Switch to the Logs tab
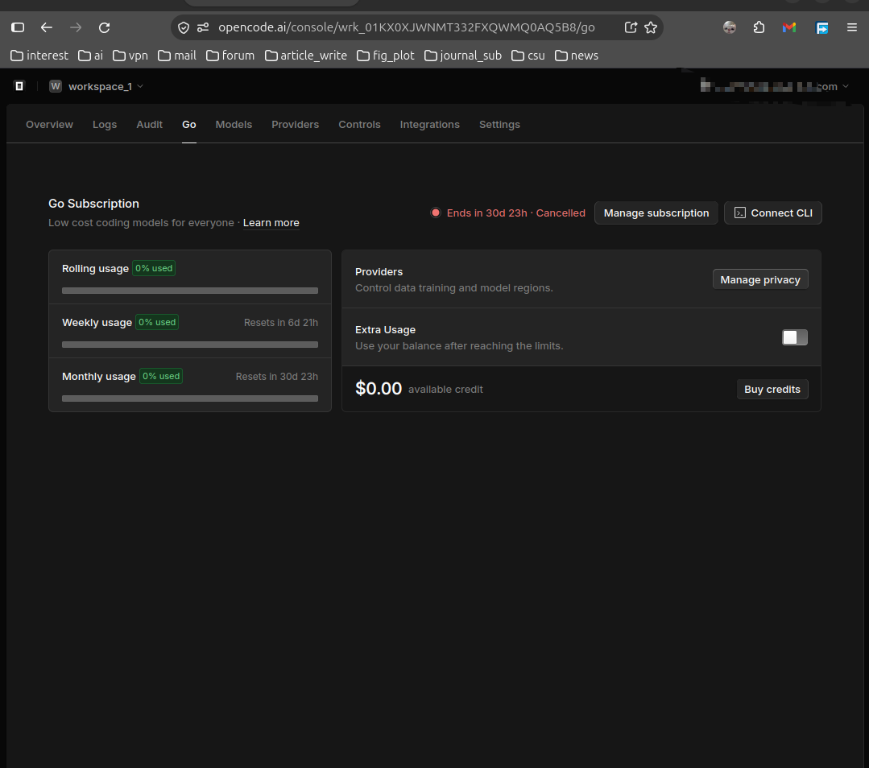The image size is (869, 768). pyautogui.click(x=105, y=125)
